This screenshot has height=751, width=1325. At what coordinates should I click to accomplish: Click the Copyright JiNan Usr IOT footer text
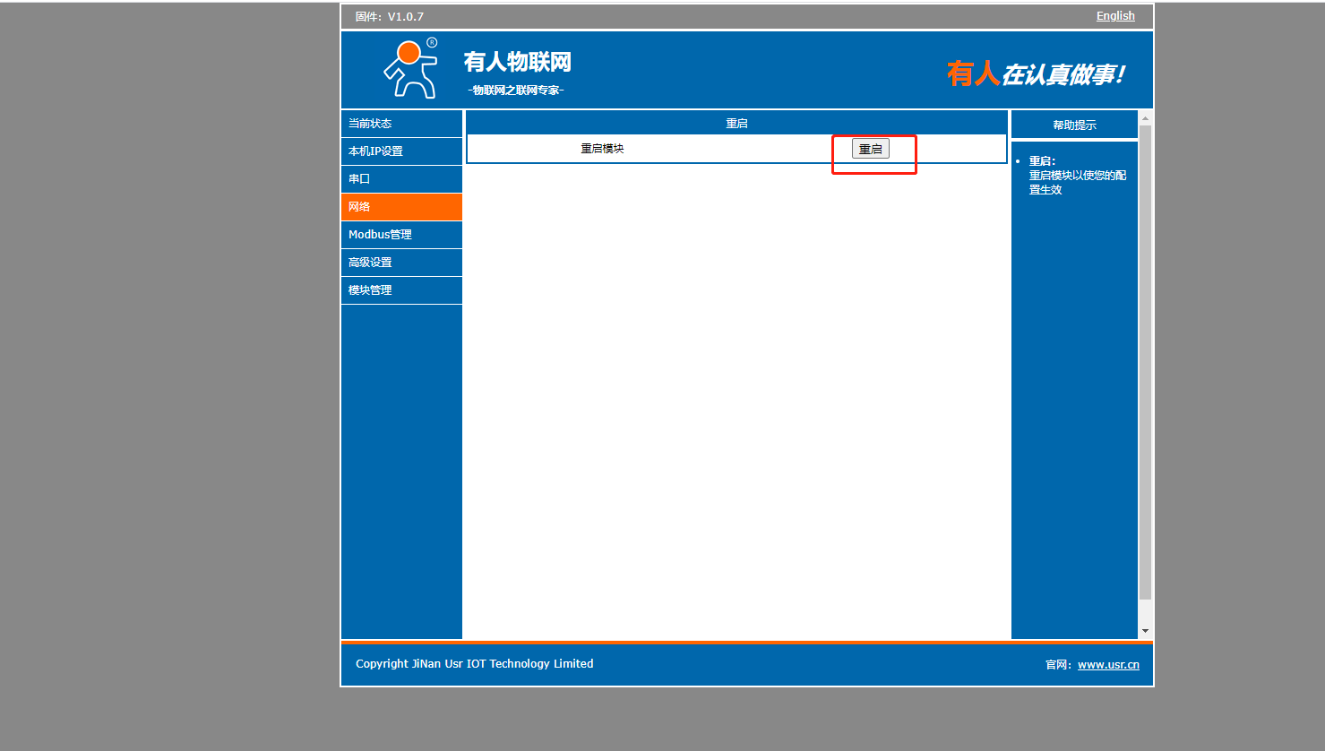point(474,664)
